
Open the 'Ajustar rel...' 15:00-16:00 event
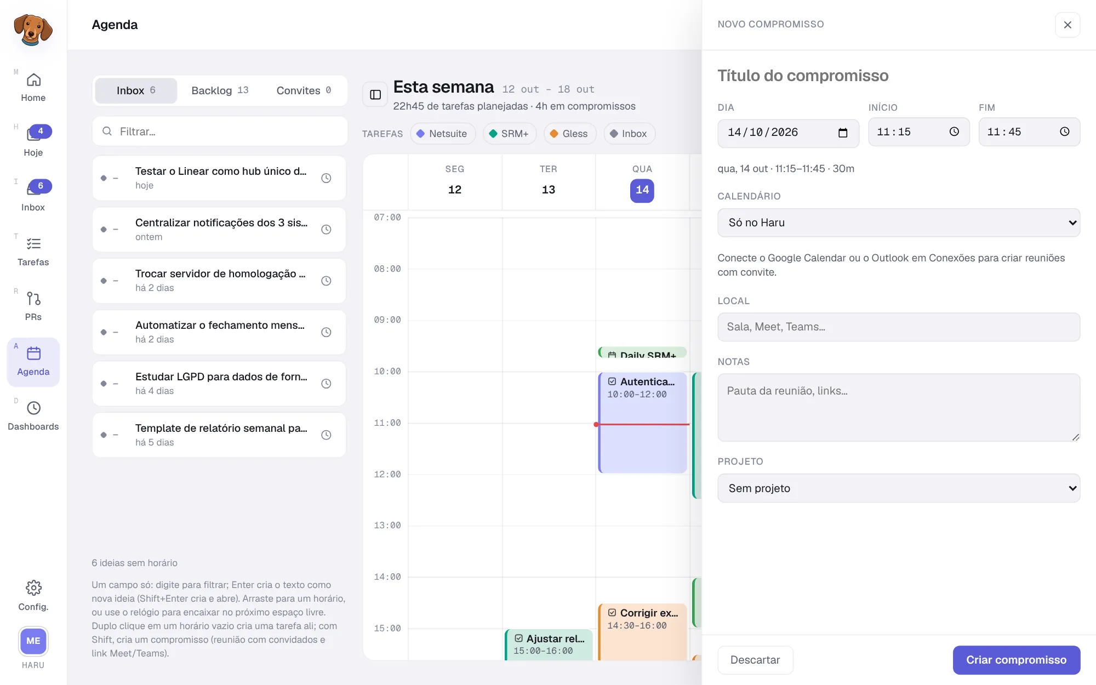pyautogui.click(x=549, y=645)
